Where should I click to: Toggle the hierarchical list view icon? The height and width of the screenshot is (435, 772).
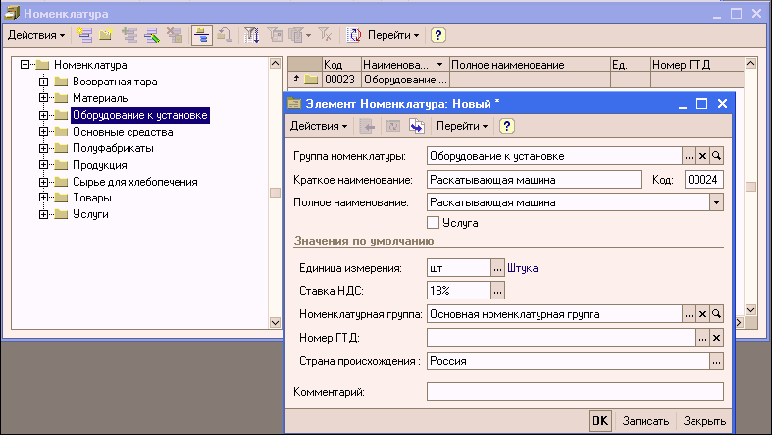201,35
